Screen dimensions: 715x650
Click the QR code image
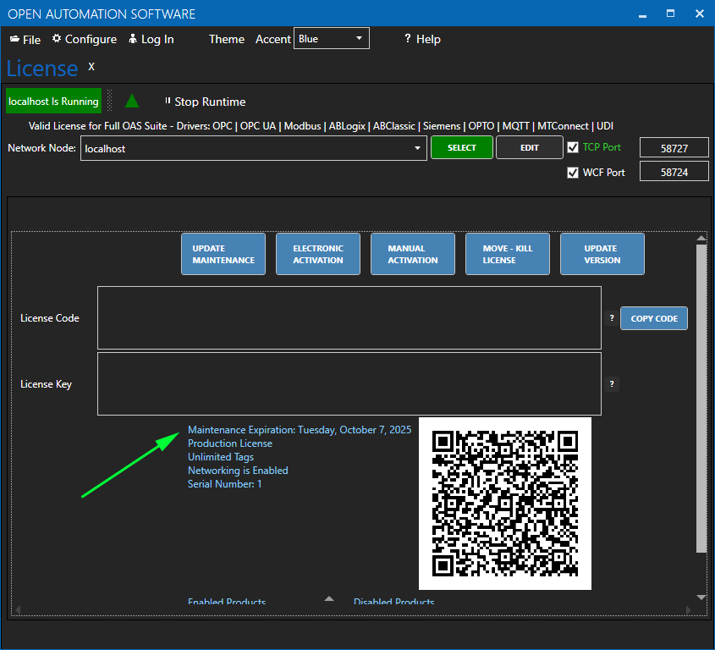tap(504, 503)
